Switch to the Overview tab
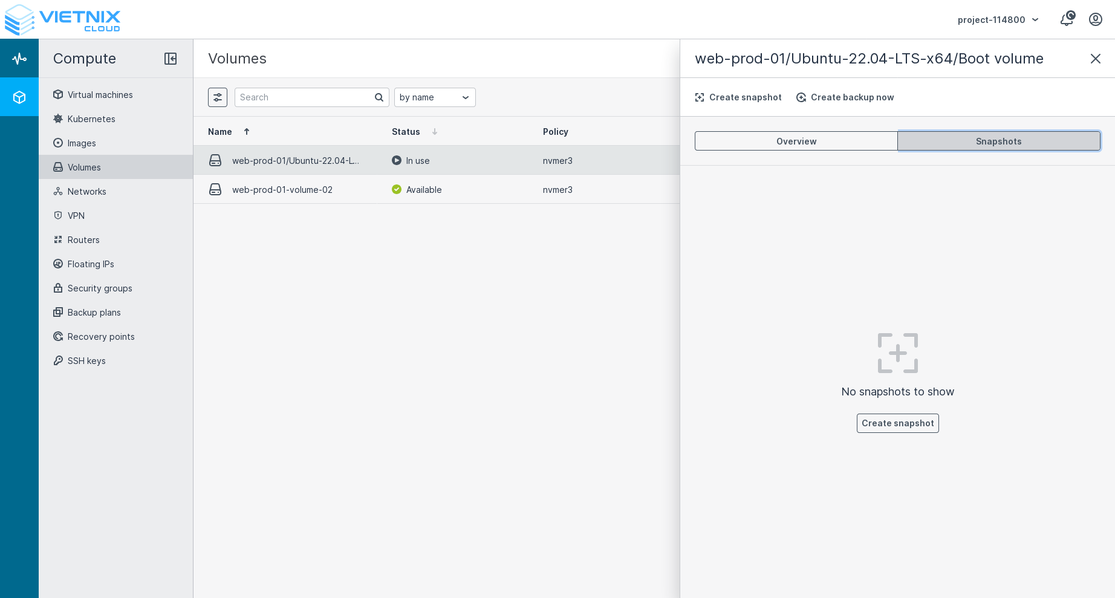Viewport: 1115px width, 598px height. pyautogui.click(x=796, y=141)
